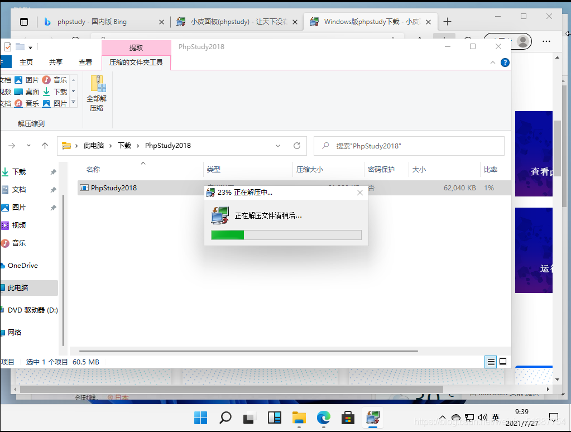
Task: Open the recent locations dropdown arrow
Action: pyautogui.click(x=29, y=146)
